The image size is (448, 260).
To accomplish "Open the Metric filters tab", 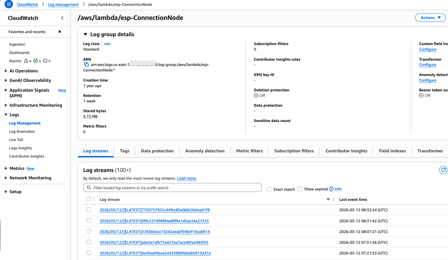I will (x=250, y=151).
